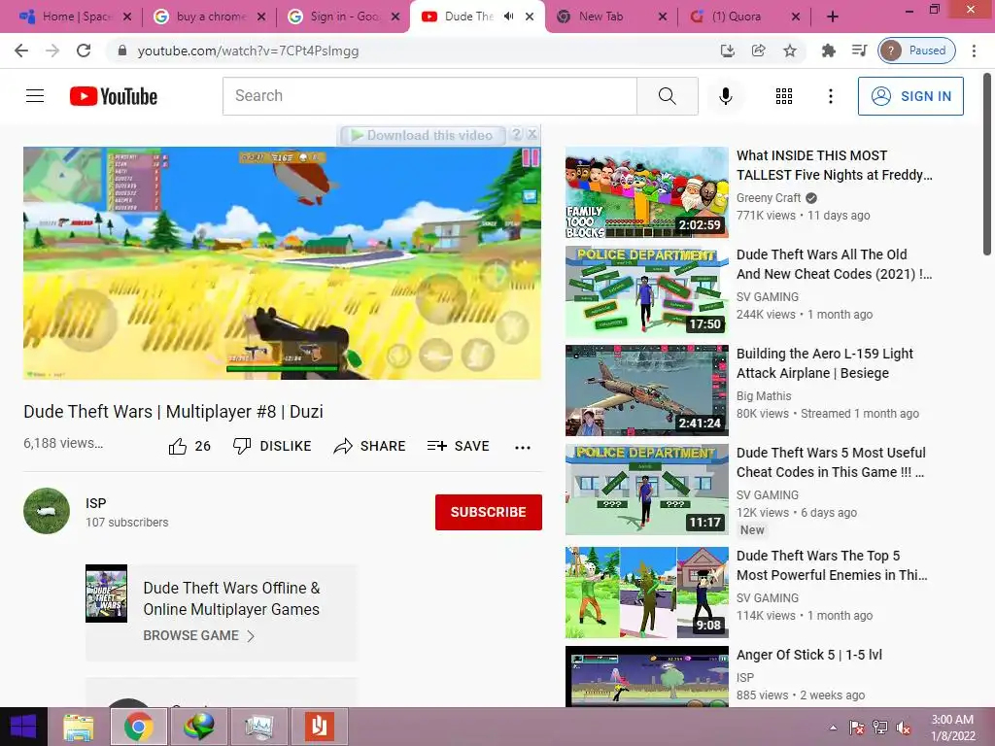This screenshot has height=746, width=995.
Task: Share the current video
Action: 369,447
